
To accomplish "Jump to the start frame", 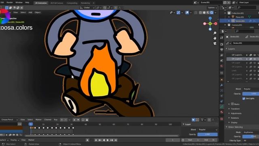I will click(x=96, y=140).
